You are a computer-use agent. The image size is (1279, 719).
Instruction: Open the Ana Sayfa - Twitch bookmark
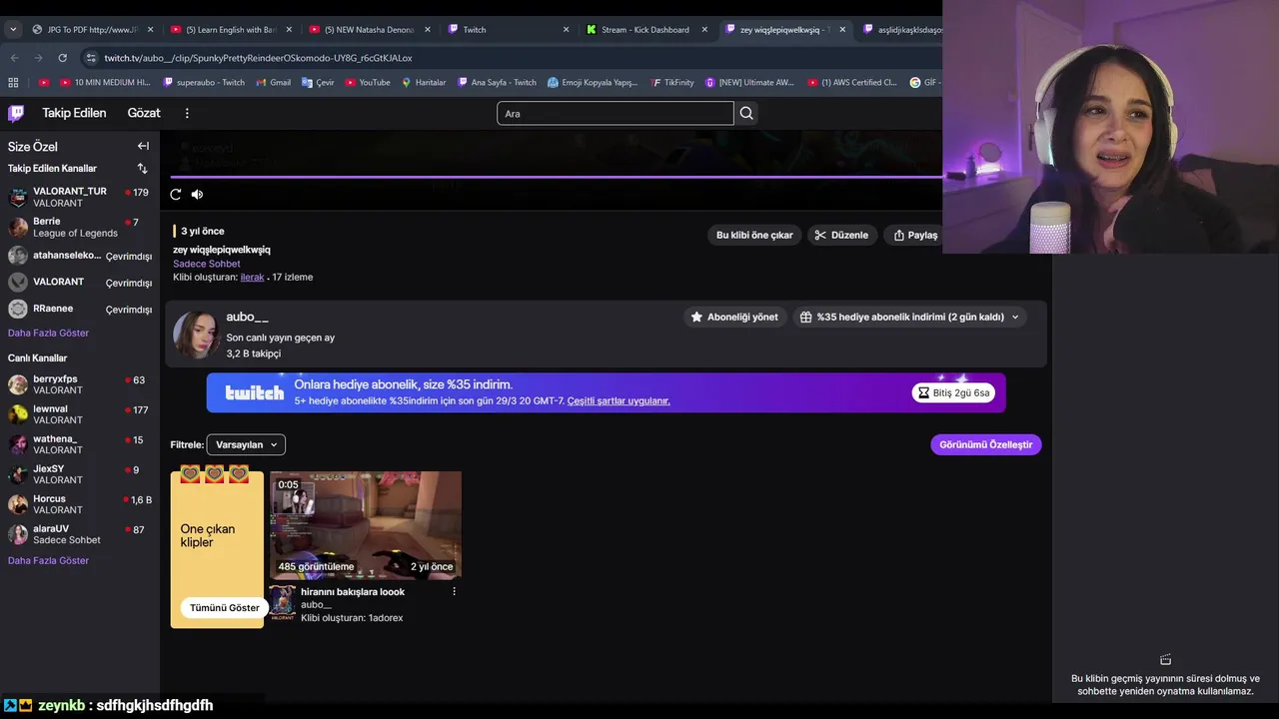(497, 82)
